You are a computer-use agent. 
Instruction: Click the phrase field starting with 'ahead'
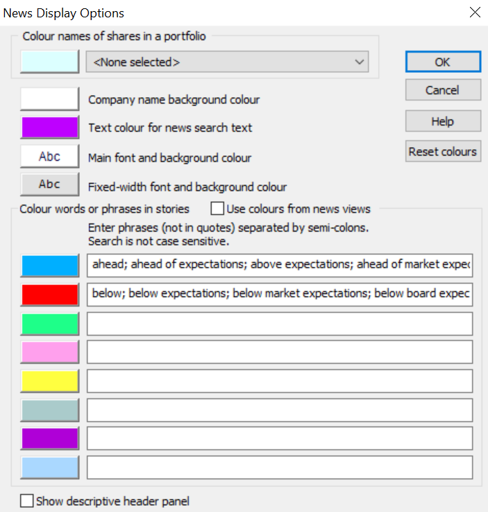(x=280, y=265)
